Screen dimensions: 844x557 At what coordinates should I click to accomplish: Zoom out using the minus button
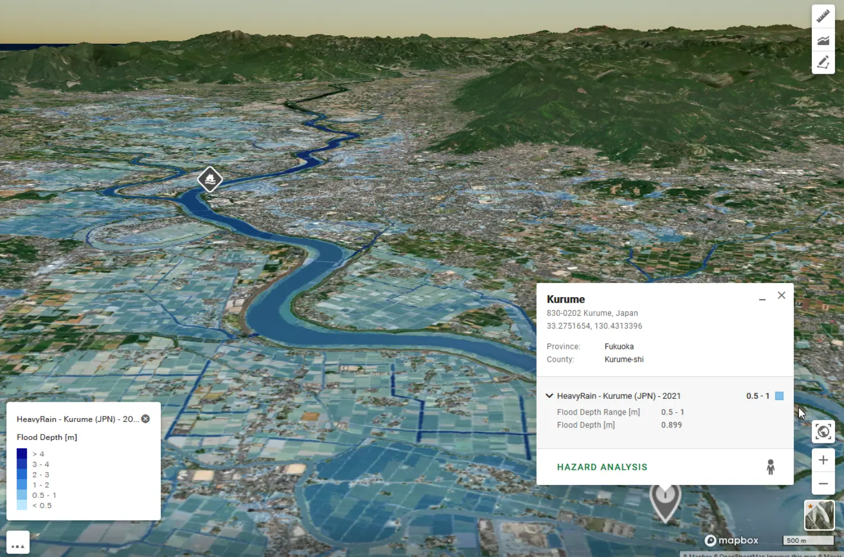[823, 484]
